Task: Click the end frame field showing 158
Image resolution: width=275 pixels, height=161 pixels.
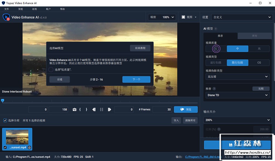Action: click(58, 109)
